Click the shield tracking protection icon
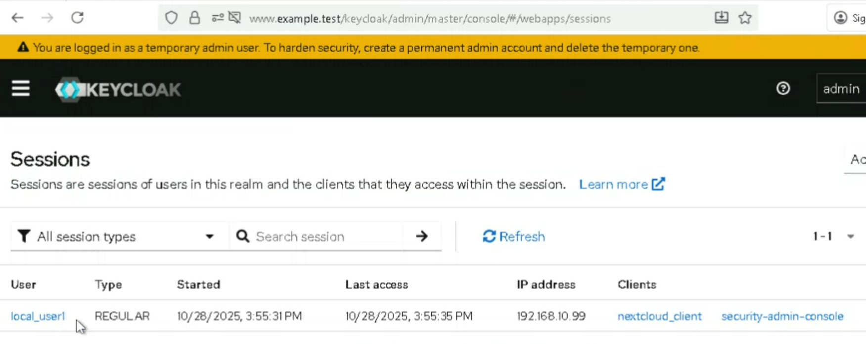 [171, 18]
